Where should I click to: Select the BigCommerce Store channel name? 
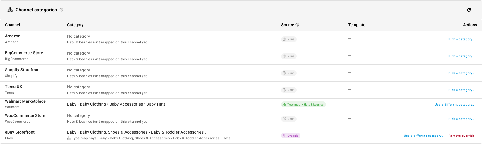coord(24,53)
